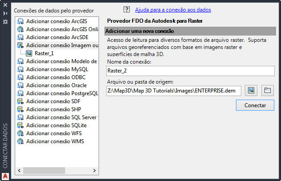Open Ajuda para a conexão aos dados link
Screen dimensions: 281x181
click(x=173, y=10)
